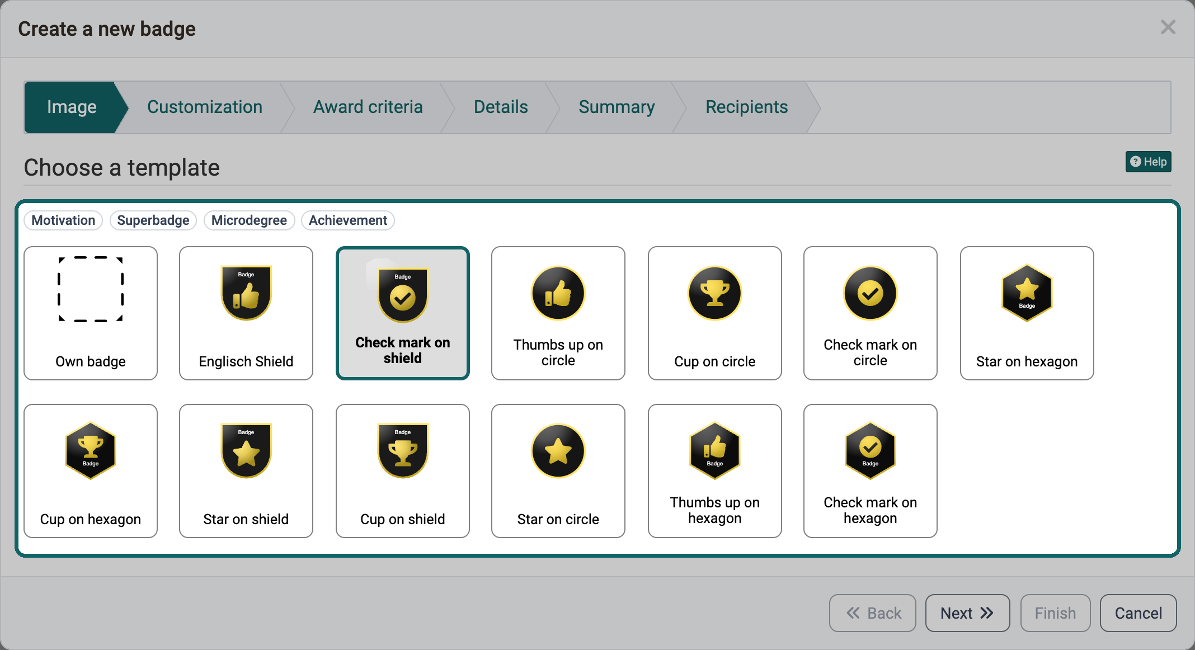
Task: Jump to the Details step
Action: point(501,107)
